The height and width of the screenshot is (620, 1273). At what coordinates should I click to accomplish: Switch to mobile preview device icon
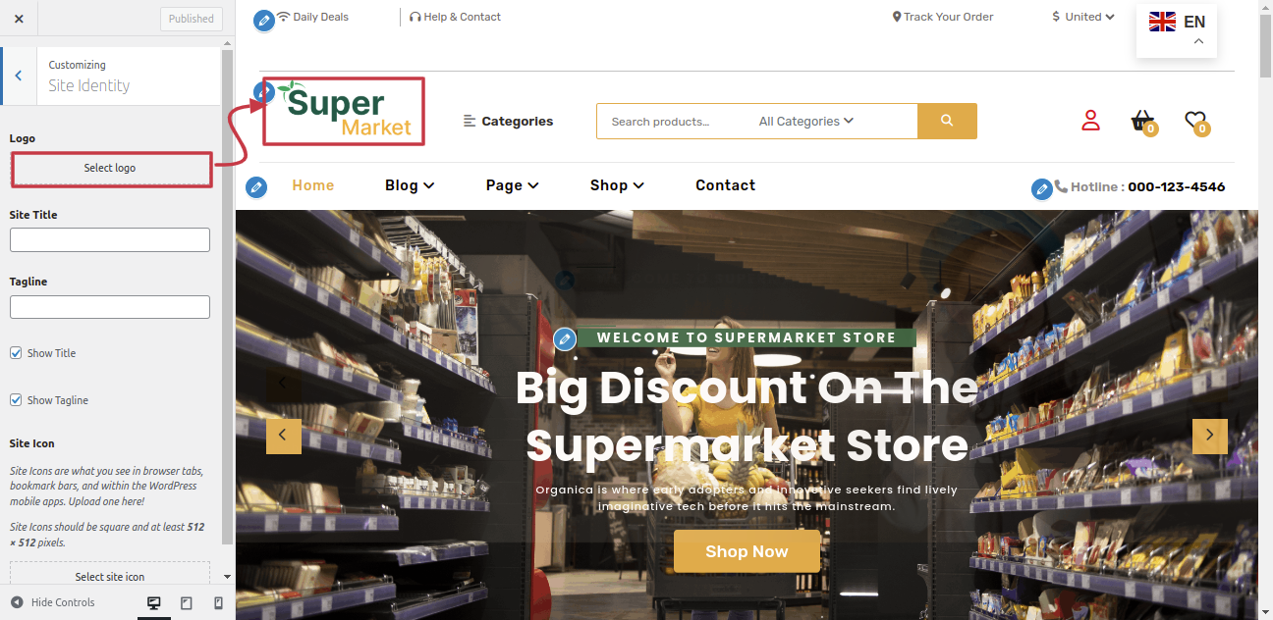click(218, 602)
